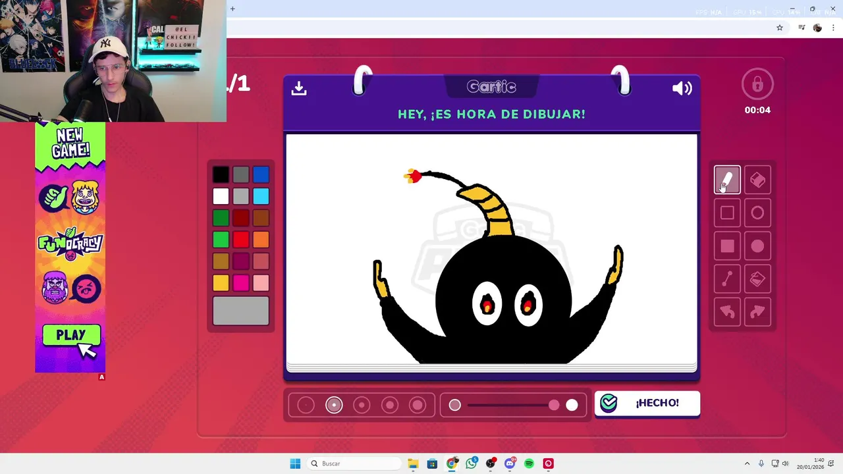843x474 pixels.
Task: Select the Pencil drawing tool
Action: coord(727,180)
